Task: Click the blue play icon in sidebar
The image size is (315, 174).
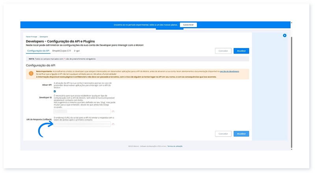Action: coord(285,35)
